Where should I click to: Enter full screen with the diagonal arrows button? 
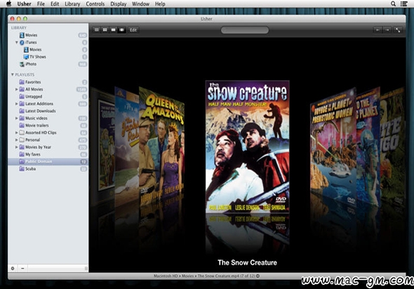398,30
